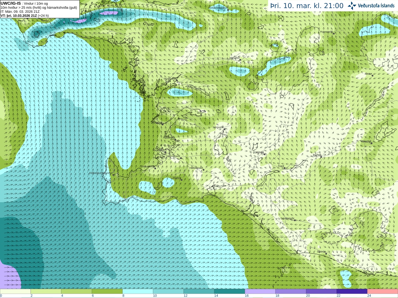Image resolution: width=398 pixels, height=298 pixels.
Task: Select the 'UWC/IG-IS' model title
Action: (11, 3)
